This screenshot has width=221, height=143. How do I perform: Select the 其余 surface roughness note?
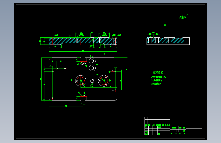[184, 17]
